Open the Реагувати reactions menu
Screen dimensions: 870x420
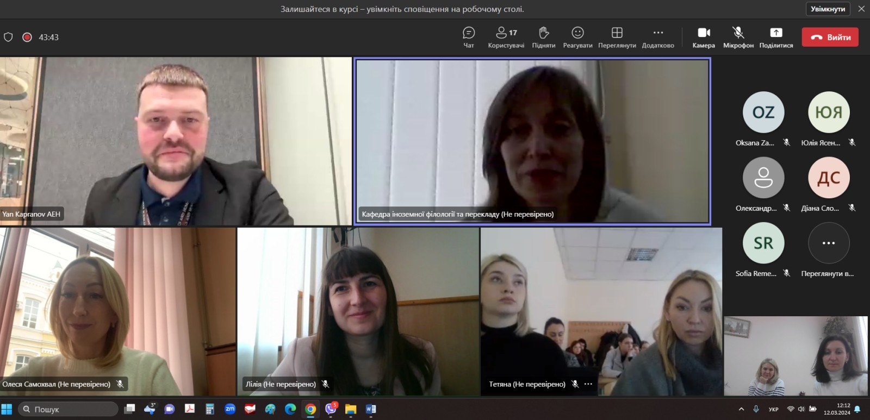pos(577,37)
